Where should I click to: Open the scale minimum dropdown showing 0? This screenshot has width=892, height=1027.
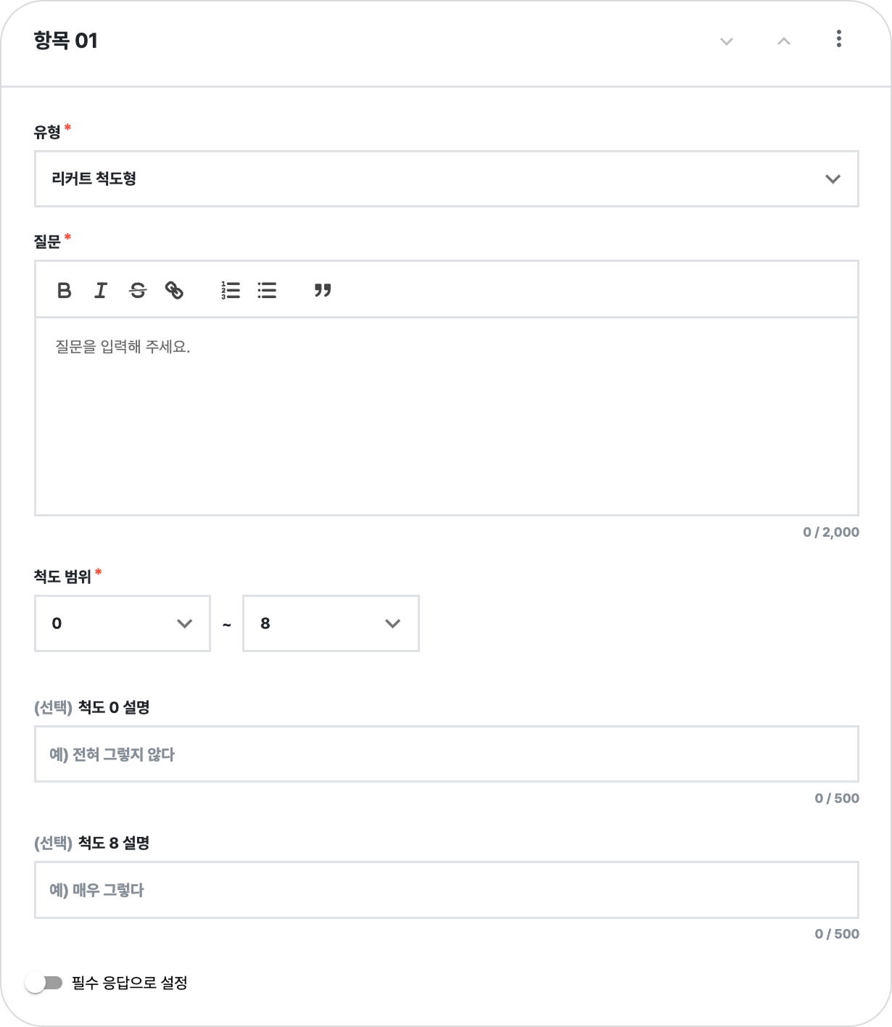[x=122, y=624]
